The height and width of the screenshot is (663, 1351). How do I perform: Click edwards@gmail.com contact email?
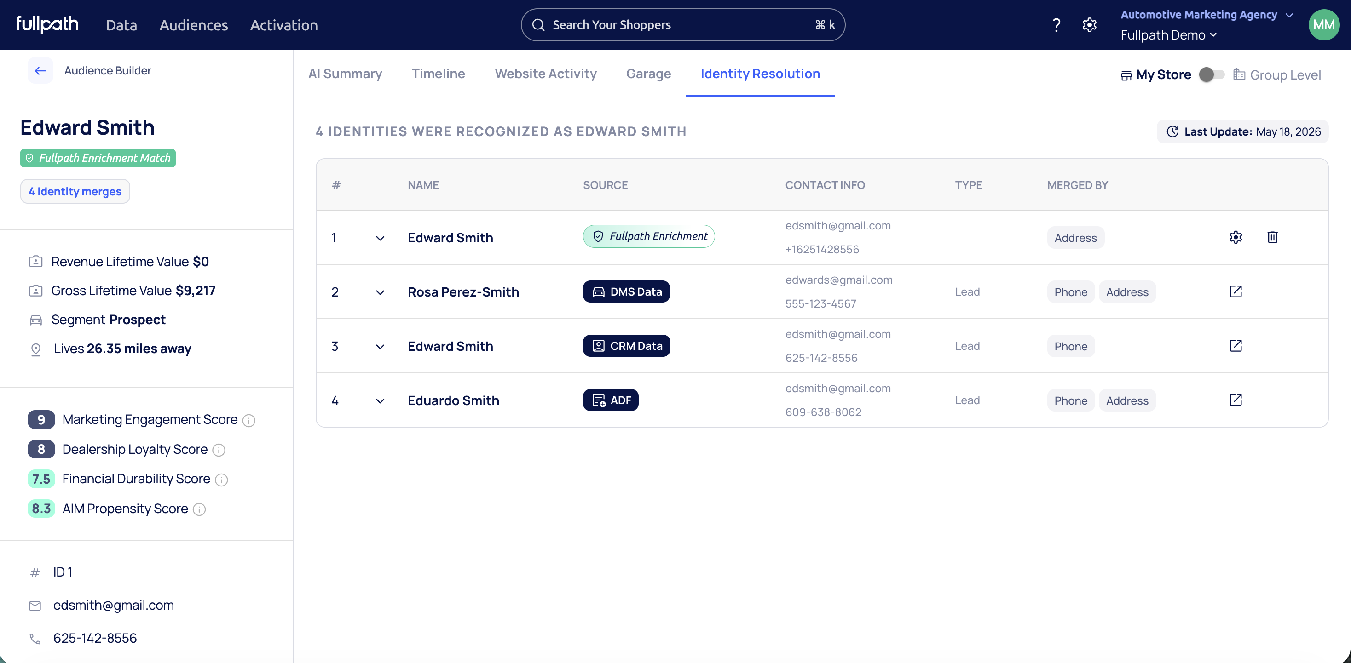pos(838,280)
